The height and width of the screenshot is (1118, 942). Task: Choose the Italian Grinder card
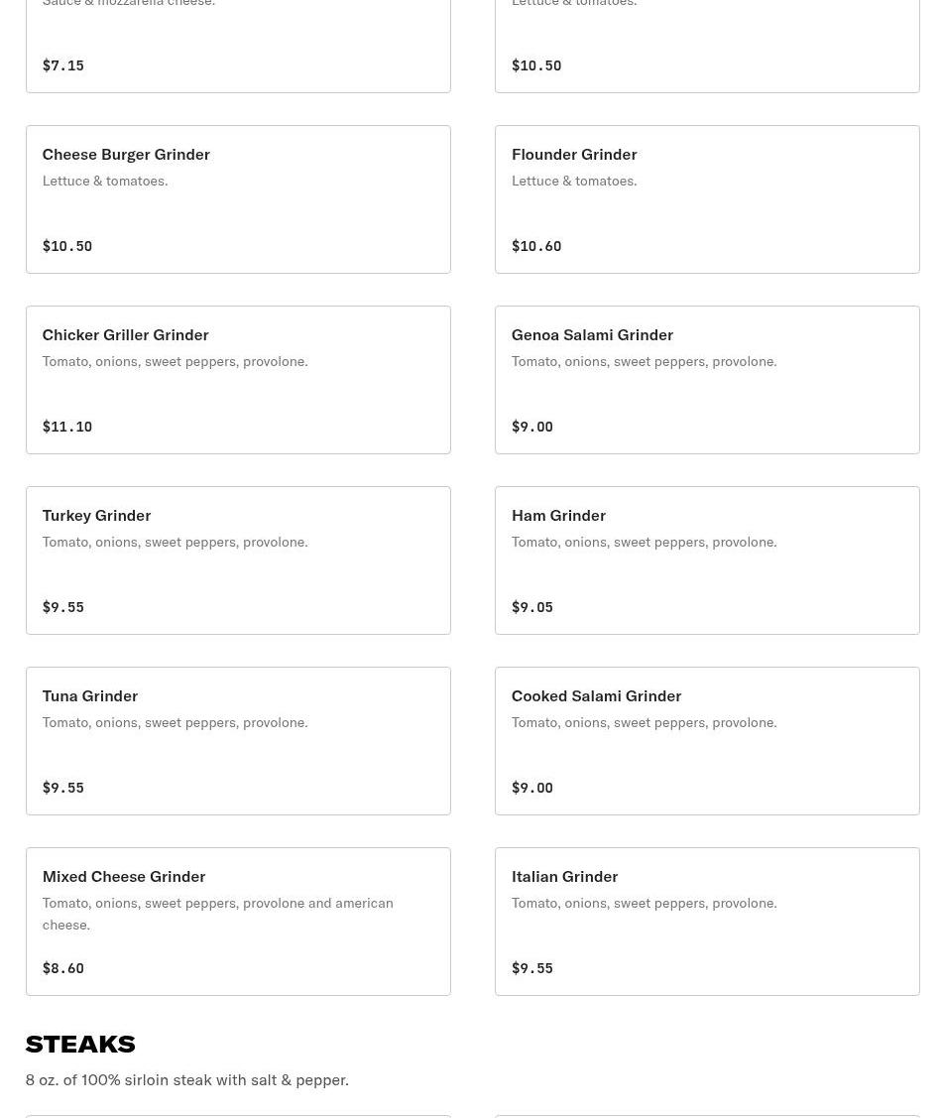tap(707, 922)
